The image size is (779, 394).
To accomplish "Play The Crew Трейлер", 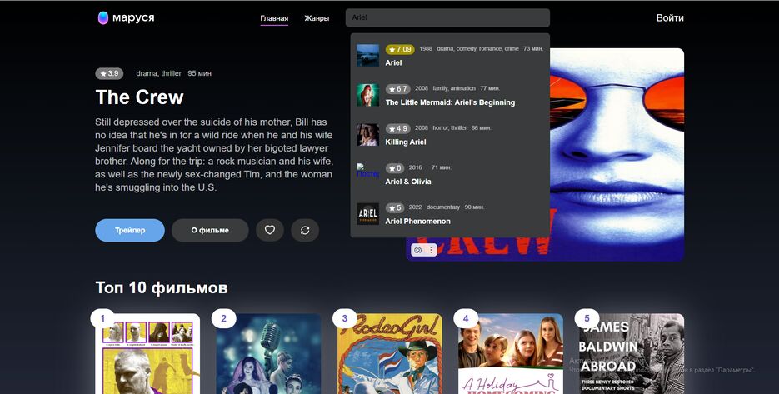I will [130, 230].
